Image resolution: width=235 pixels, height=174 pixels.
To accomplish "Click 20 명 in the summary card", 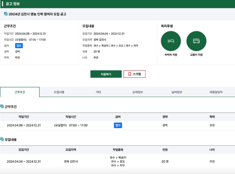I will click(97, 52).
